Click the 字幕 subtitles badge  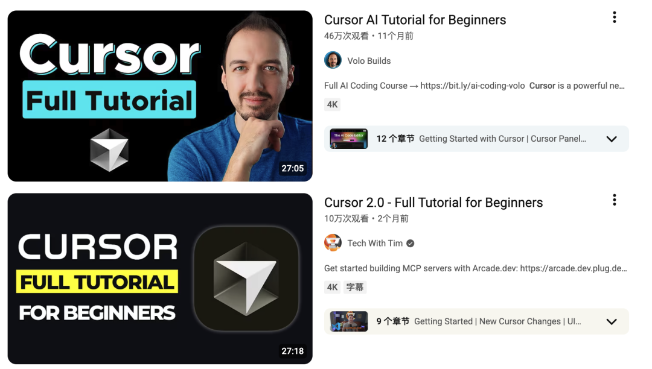pyautogui.click(x=355, y=287)
